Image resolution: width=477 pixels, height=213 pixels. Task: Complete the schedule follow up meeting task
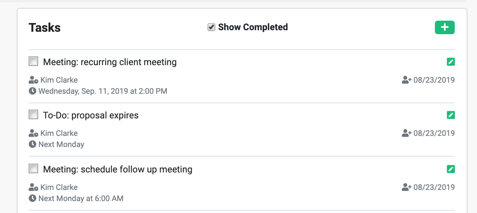tap(33, 168)
